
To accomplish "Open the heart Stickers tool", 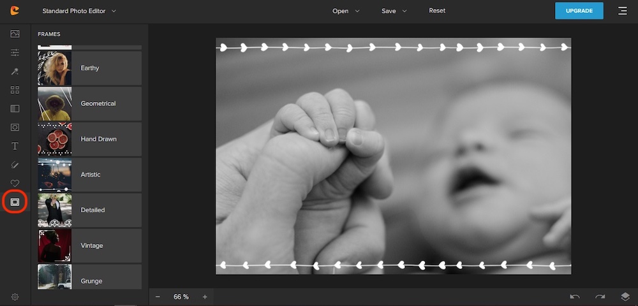I will [15, 184].
